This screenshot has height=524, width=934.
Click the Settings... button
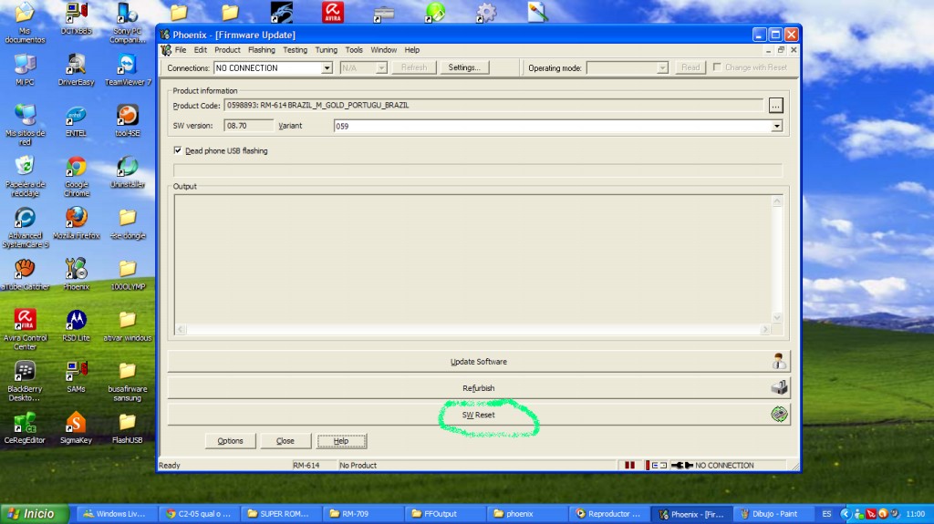pyautogui.click(x=464, y=67)
